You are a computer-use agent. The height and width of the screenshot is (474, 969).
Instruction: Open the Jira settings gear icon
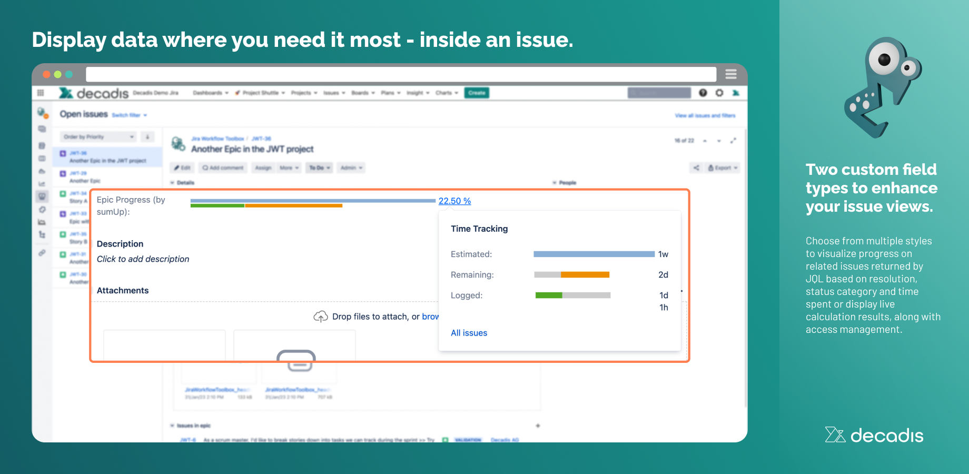pos(719,93)
